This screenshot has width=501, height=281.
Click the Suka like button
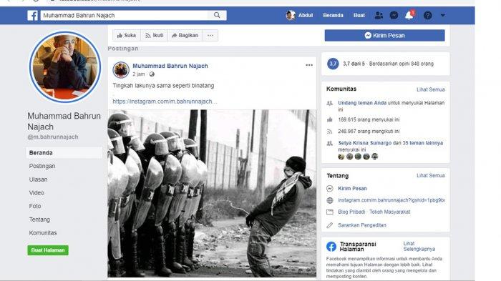127,36
